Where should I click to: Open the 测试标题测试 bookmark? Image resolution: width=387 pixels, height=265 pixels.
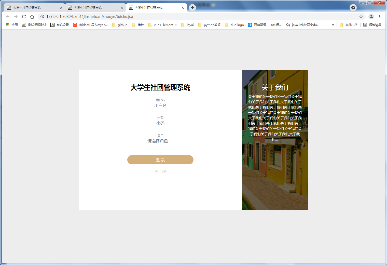click(34, 25)
